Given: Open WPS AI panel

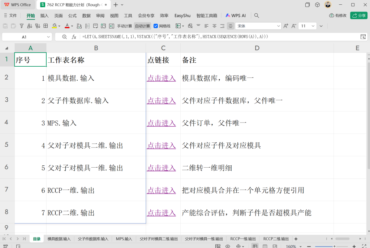Looking at the screenshot, I should (236, 15).
